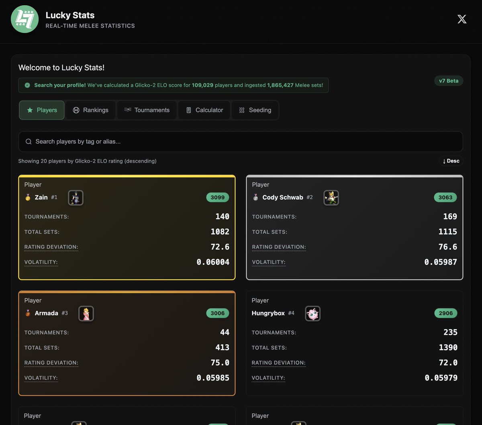Viewport: 482px width, 425px height.
Task: Open the Calculator tab
Action: pyautogui.click(x=204, y=110)
